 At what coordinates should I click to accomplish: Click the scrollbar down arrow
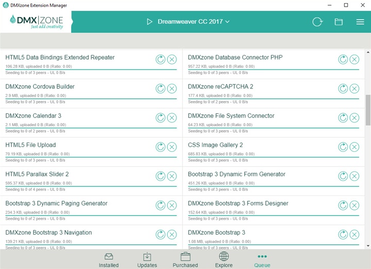(368, 246)
